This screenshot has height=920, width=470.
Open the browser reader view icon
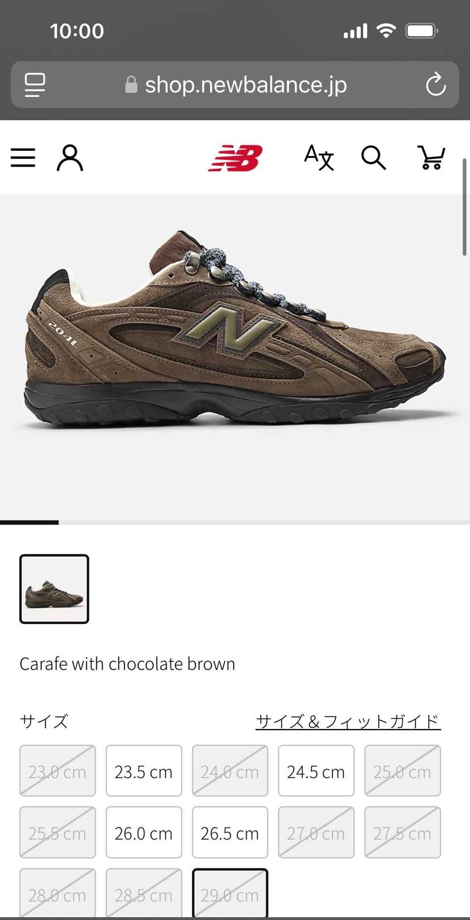(x=35, y=85)
